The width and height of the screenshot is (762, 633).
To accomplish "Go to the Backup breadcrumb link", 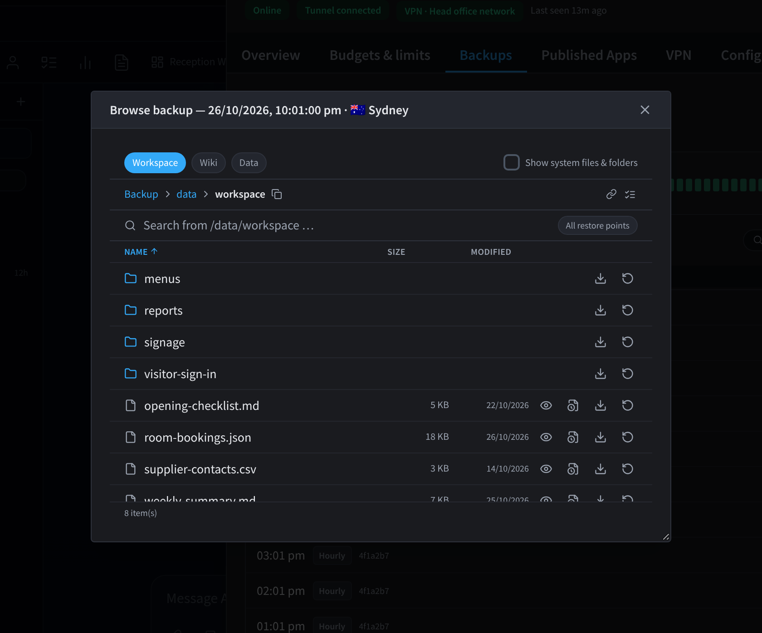I will coord(141,194).
